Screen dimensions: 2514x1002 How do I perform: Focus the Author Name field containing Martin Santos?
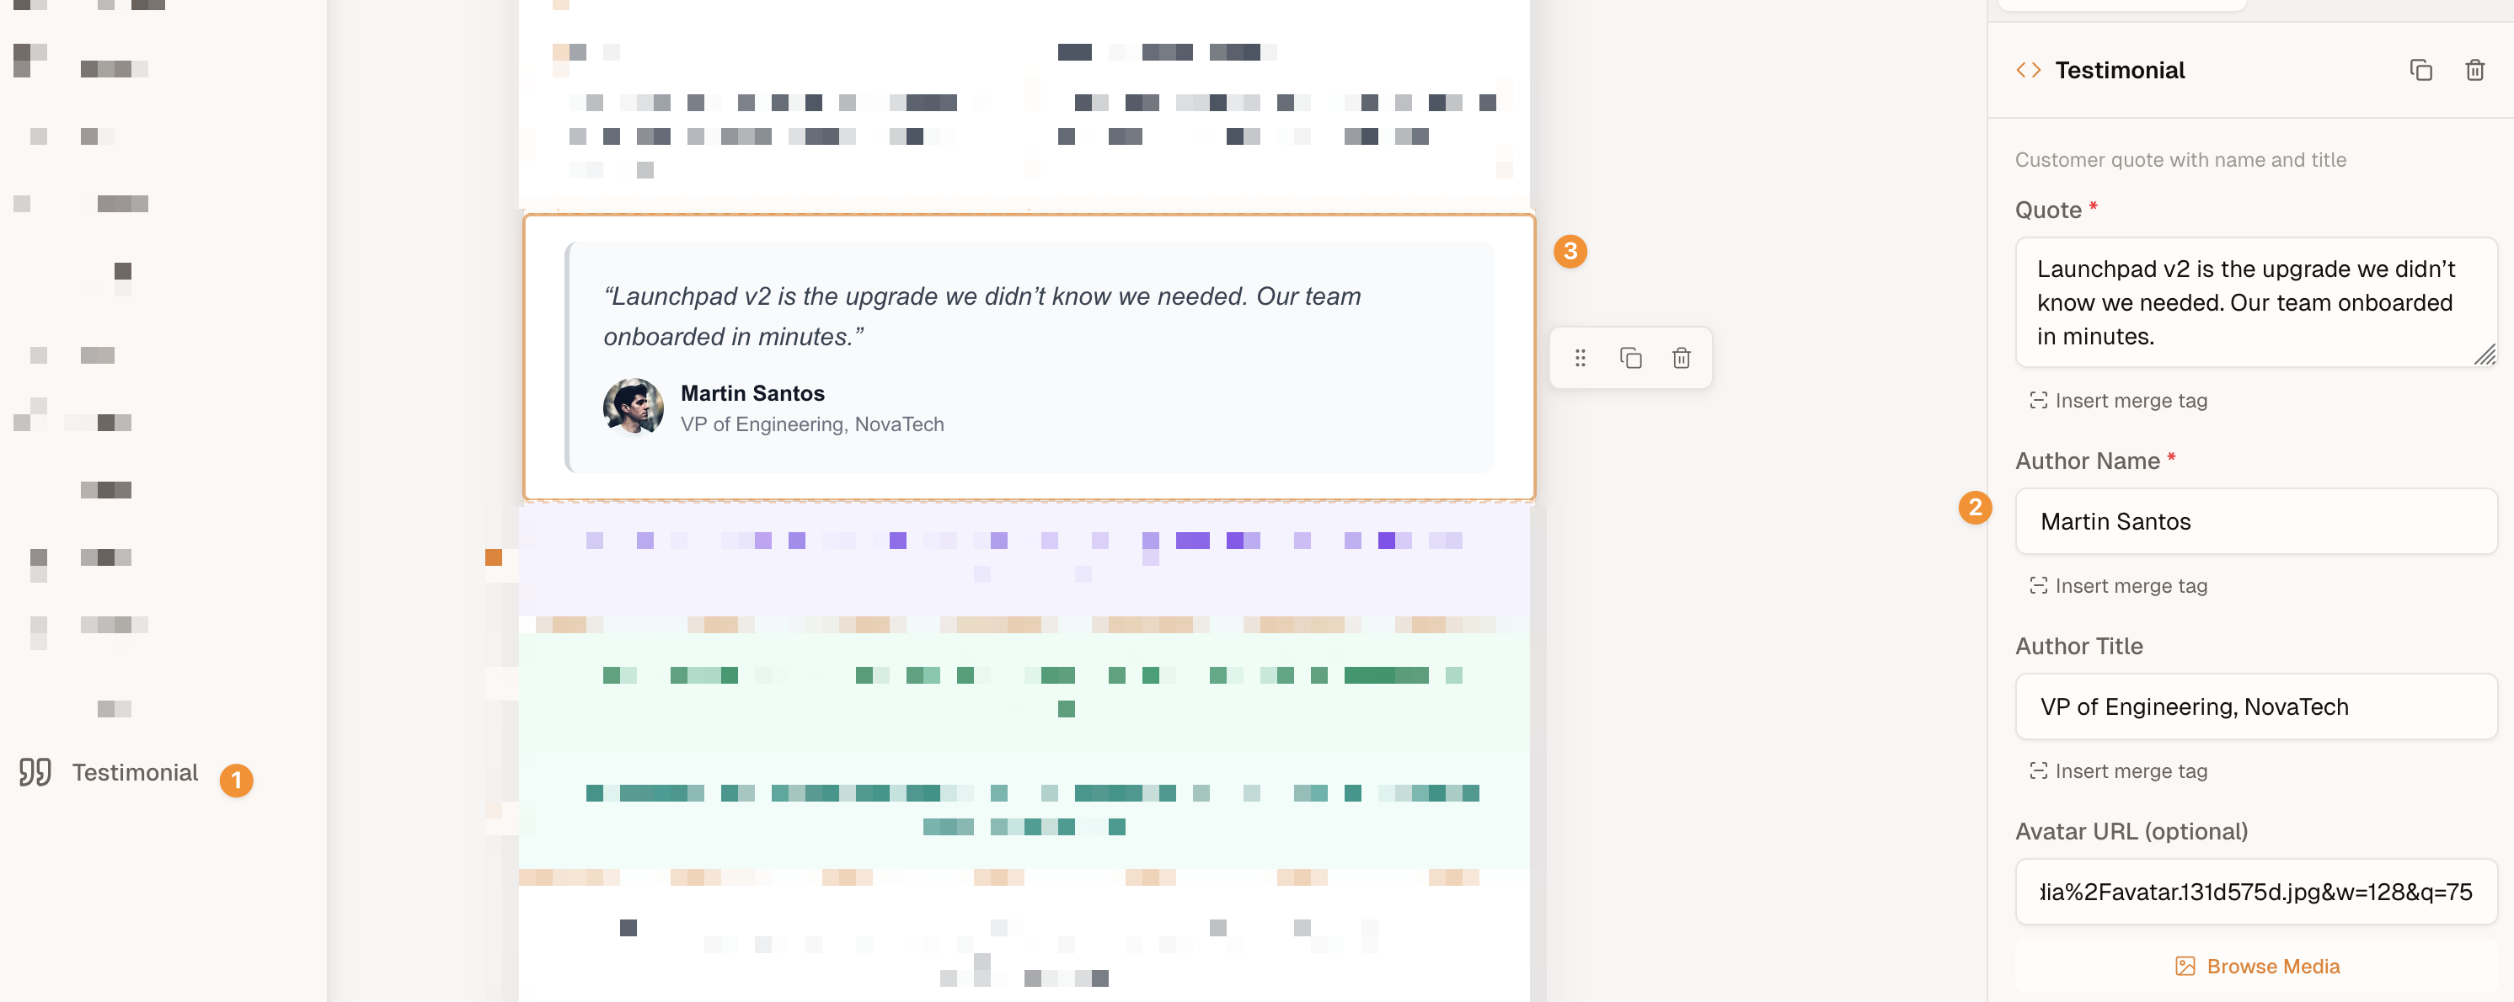coord(2255,521)
